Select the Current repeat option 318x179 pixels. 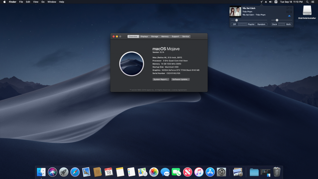[x=242, y=24]
